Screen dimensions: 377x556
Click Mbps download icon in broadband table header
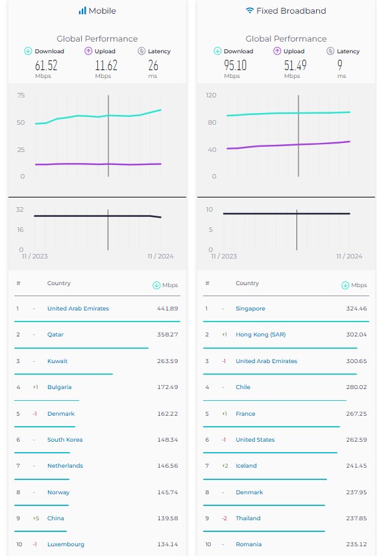point(345,285)
